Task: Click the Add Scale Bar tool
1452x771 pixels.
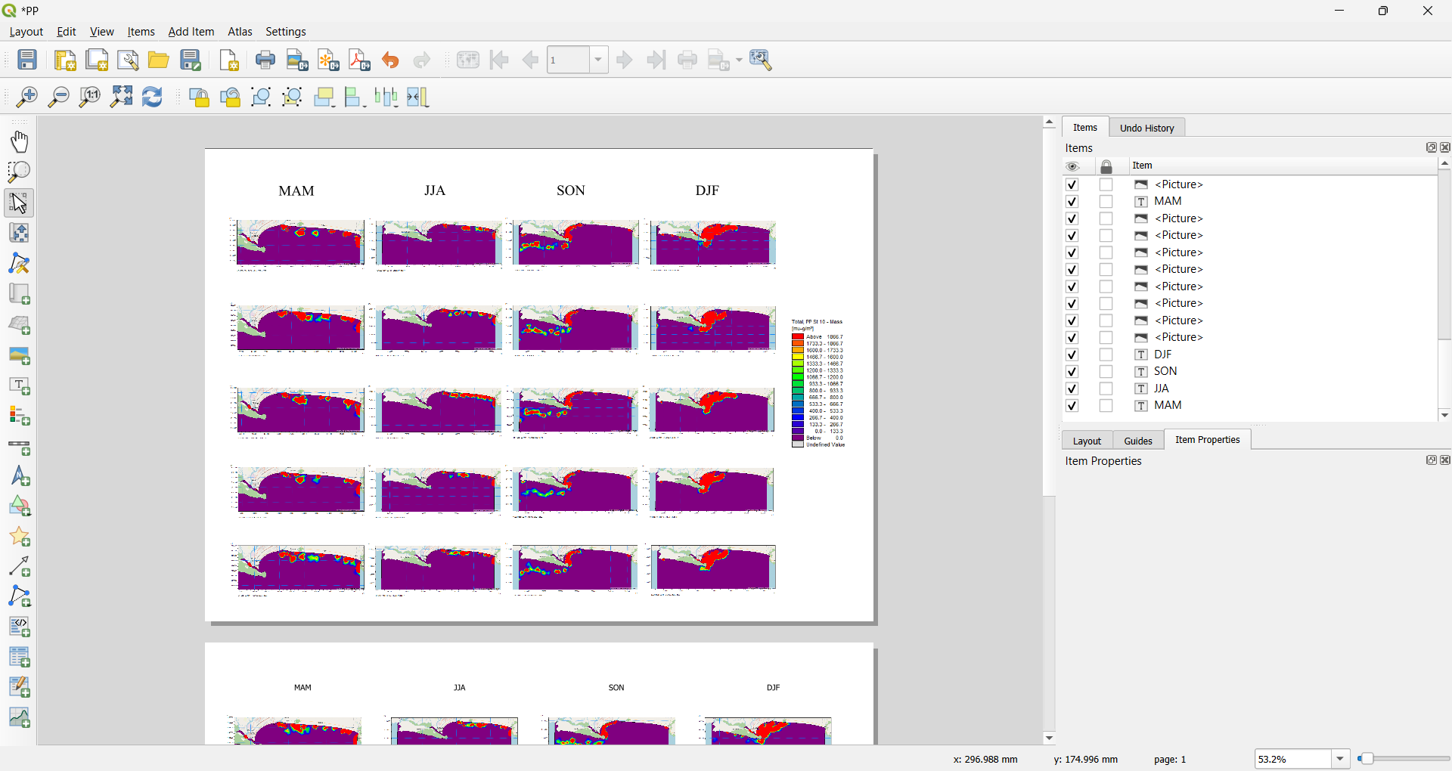Action: point(20,447)
